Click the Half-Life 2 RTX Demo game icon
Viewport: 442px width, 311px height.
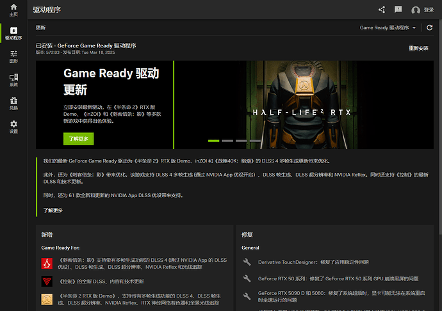[47, 299]
